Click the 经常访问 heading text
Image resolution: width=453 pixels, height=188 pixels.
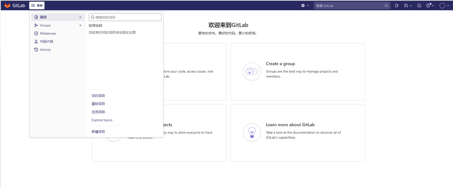pos(96,26)
